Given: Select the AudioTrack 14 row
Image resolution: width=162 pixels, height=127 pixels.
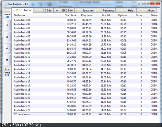Looking at the screenshot, I should click(86, 73).
